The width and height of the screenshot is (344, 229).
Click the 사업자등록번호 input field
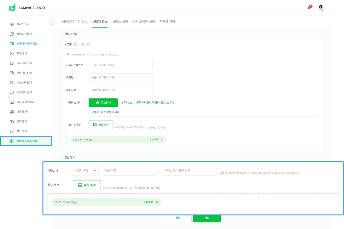[x=120, y=65]
